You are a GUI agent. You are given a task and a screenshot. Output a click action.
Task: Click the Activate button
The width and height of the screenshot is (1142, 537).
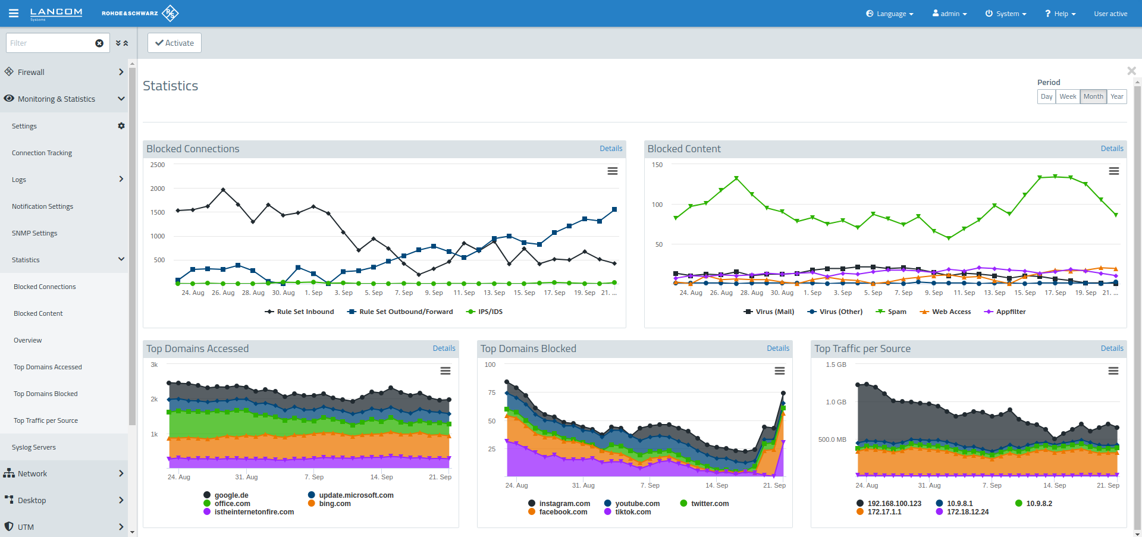click(174, 42)
